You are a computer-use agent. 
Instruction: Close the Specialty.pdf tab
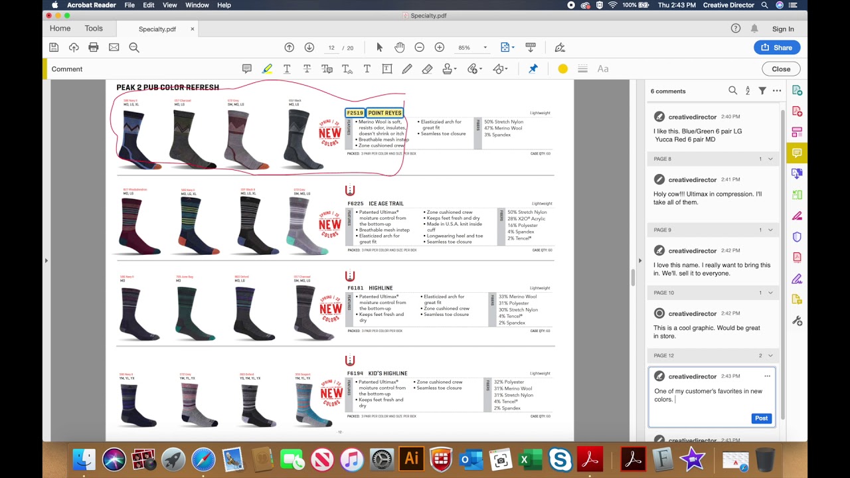[x=193, y=29]
